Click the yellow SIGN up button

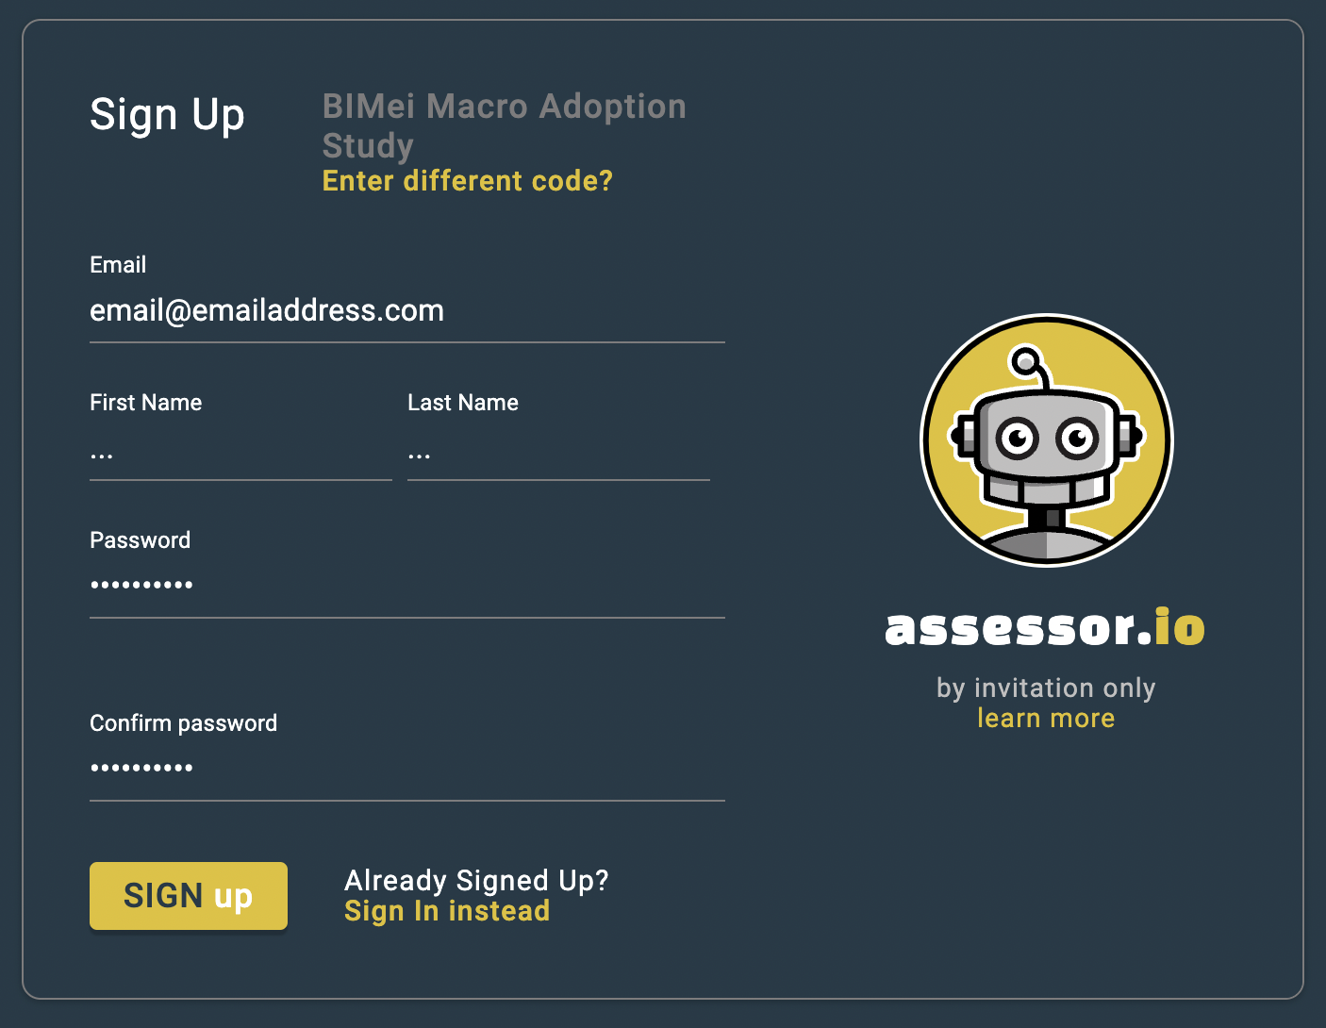coord(189,896)
